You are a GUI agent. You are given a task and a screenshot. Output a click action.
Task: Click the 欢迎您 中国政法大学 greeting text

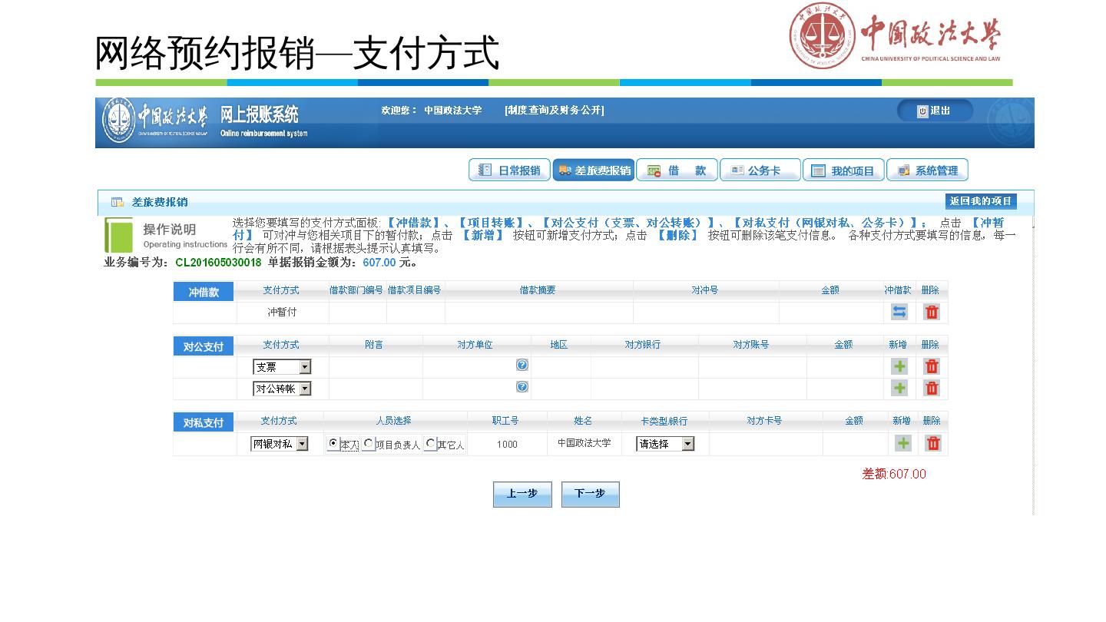[x=432, y=111]
